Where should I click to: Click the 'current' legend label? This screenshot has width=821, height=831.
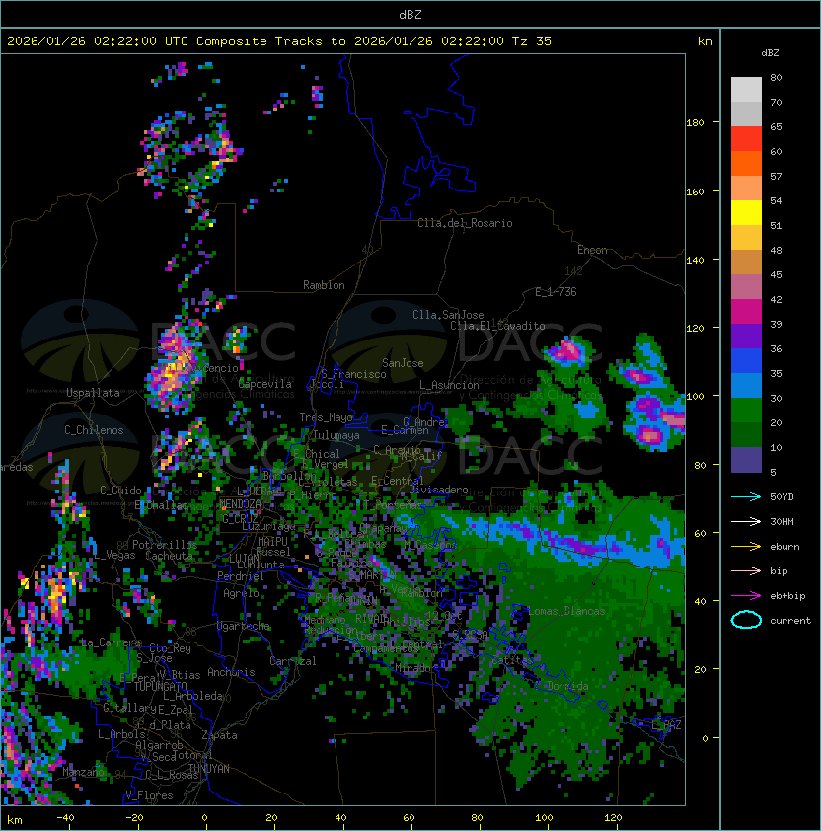[790, 621]
